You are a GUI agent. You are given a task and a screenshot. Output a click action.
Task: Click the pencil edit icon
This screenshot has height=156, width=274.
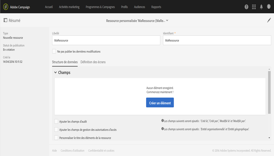coord(269,20)
